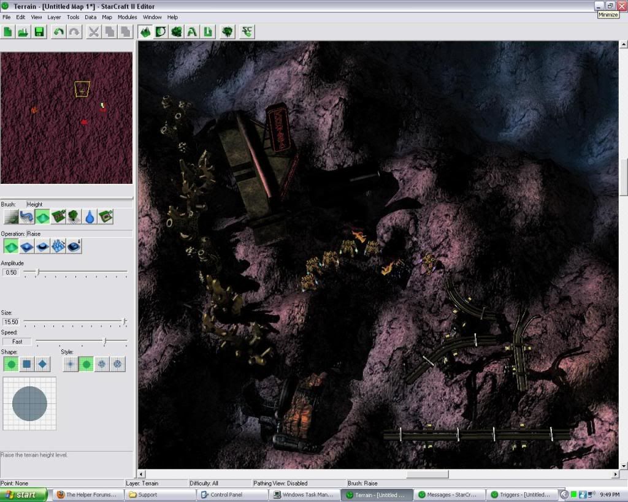Select the foliage tree brush icon
Image resolution: width=628 pixels, height=502 pixels.
point(74,216)
